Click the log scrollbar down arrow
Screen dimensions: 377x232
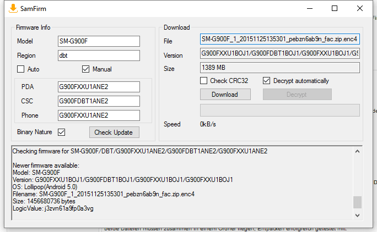pyautogui.click(x=357, y=215)
